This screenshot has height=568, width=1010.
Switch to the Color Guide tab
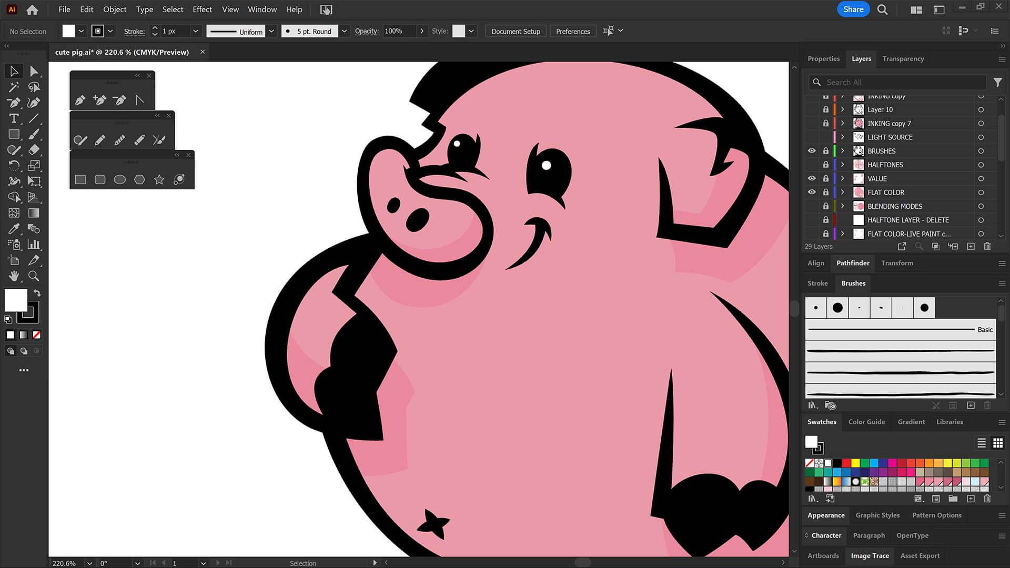pyautogui.click(x=866, y=422)
